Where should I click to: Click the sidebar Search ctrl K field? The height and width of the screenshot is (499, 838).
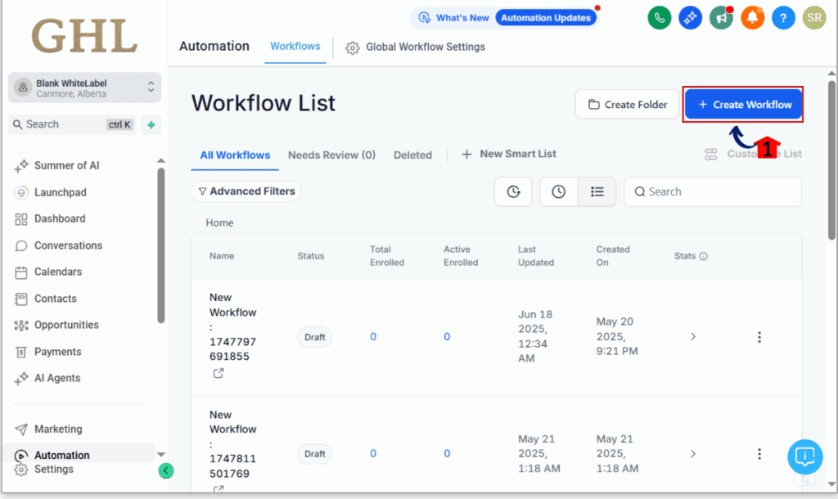[72, 124]
